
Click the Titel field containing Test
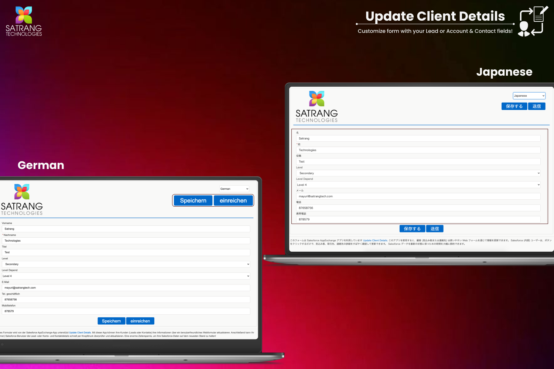click(x=126, y=252)
